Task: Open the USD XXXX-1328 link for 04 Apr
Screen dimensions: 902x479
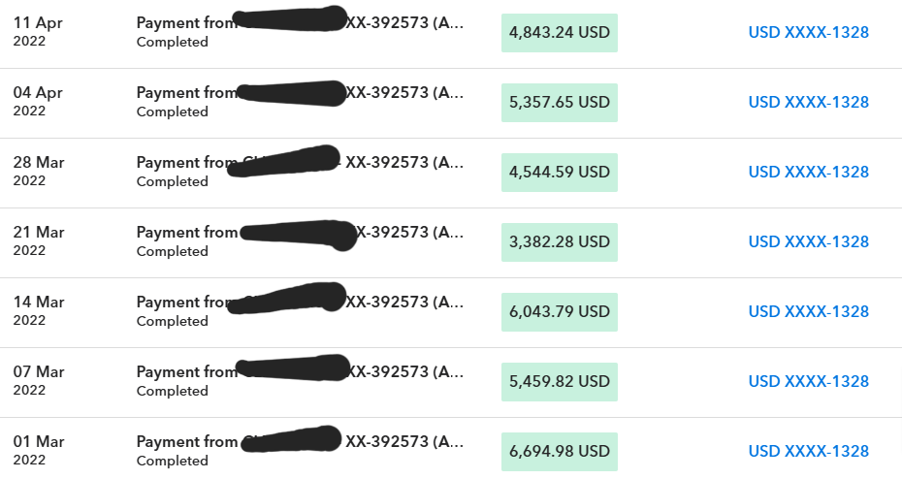Action: pos(808,102)
